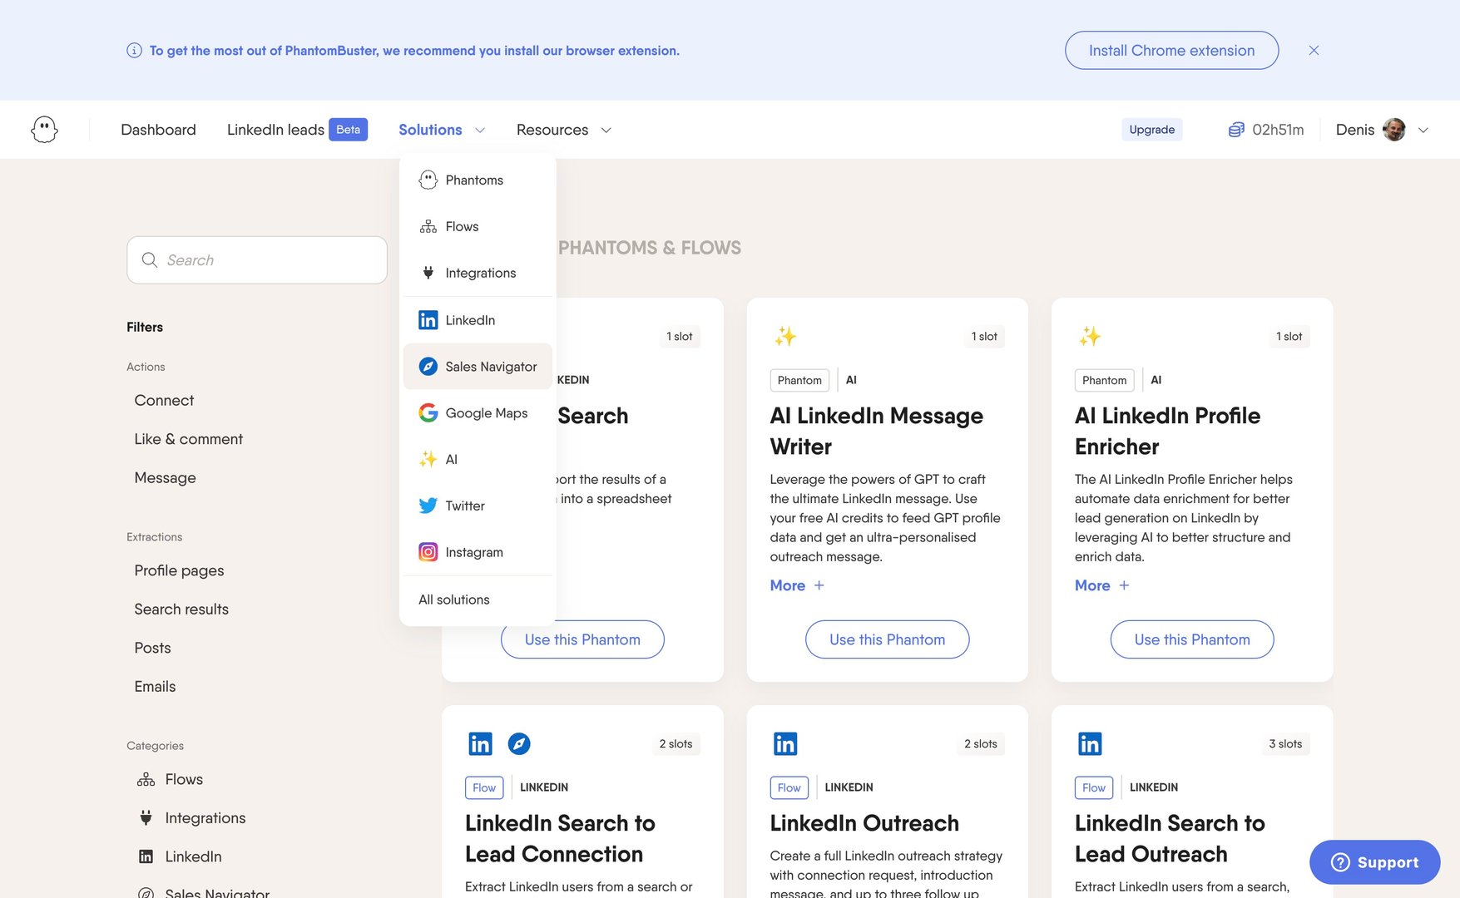Viewport: 1460px width, 898px height.
Task: Filter extractions by Emails
Action: (155, 686)
